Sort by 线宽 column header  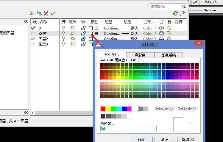(x=127, y=22)
